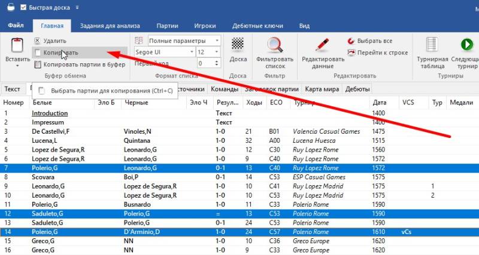Open the font size 12 dropdown

coord(218,52)
